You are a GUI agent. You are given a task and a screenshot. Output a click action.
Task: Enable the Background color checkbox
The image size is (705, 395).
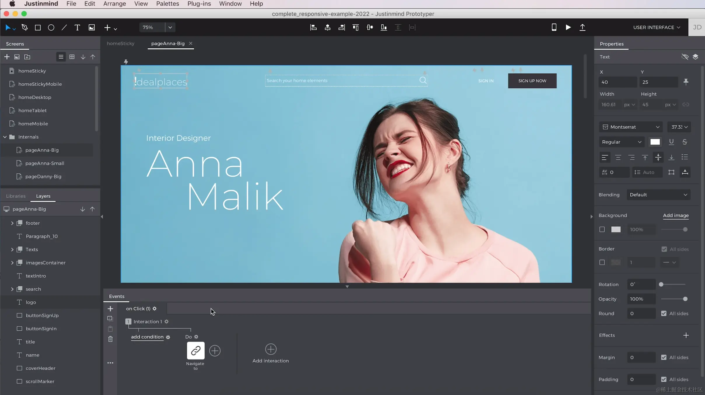[602, 230]
